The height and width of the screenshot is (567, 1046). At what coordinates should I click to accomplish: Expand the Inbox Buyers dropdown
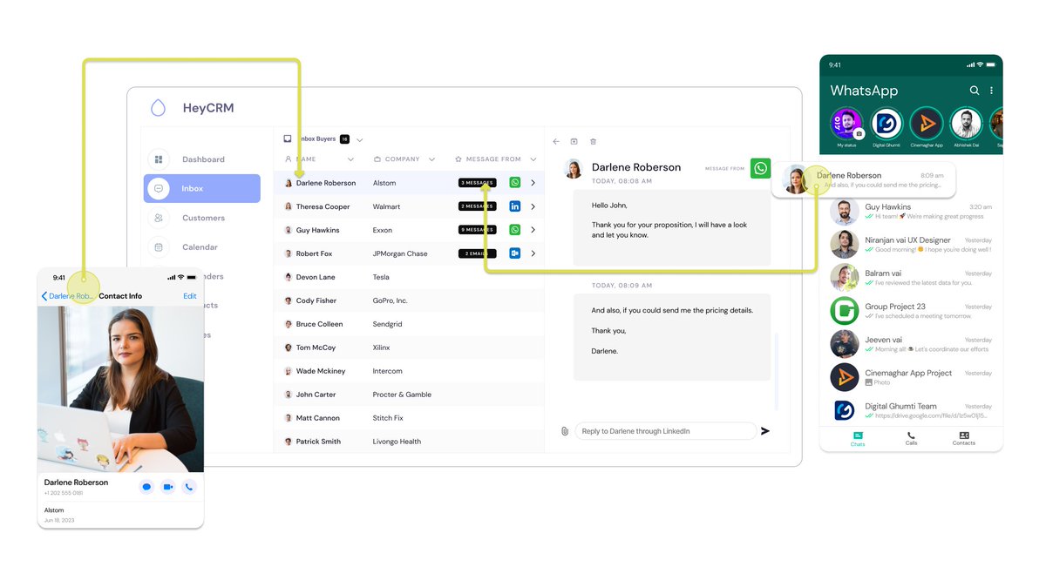[359, 139]
